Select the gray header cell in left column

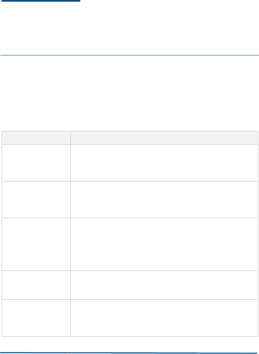pyautogui.click(x=36, y=138)
